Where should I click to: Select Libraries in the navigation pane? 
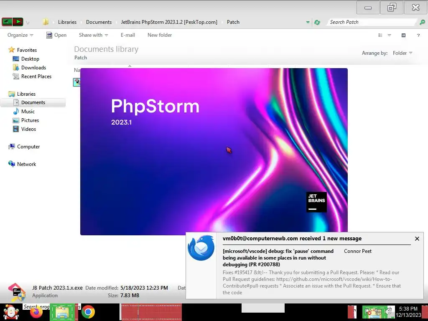point(26,94)
